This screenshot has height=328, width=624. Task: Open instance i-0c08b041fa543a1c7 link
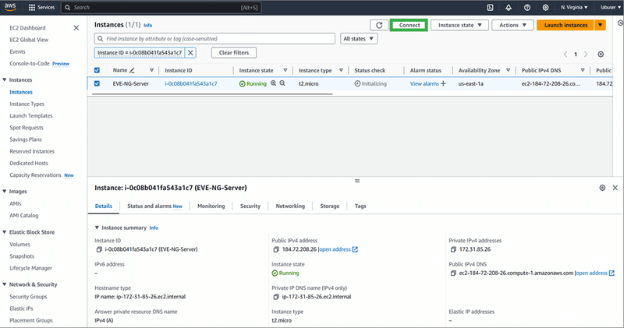tap(191, 83)
